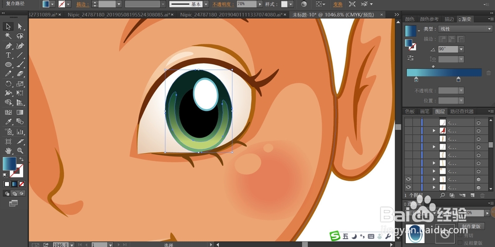Select the Gradient tool in toolbox
Viewport: 495px width, 247px height.
click(x=20, y=112)
